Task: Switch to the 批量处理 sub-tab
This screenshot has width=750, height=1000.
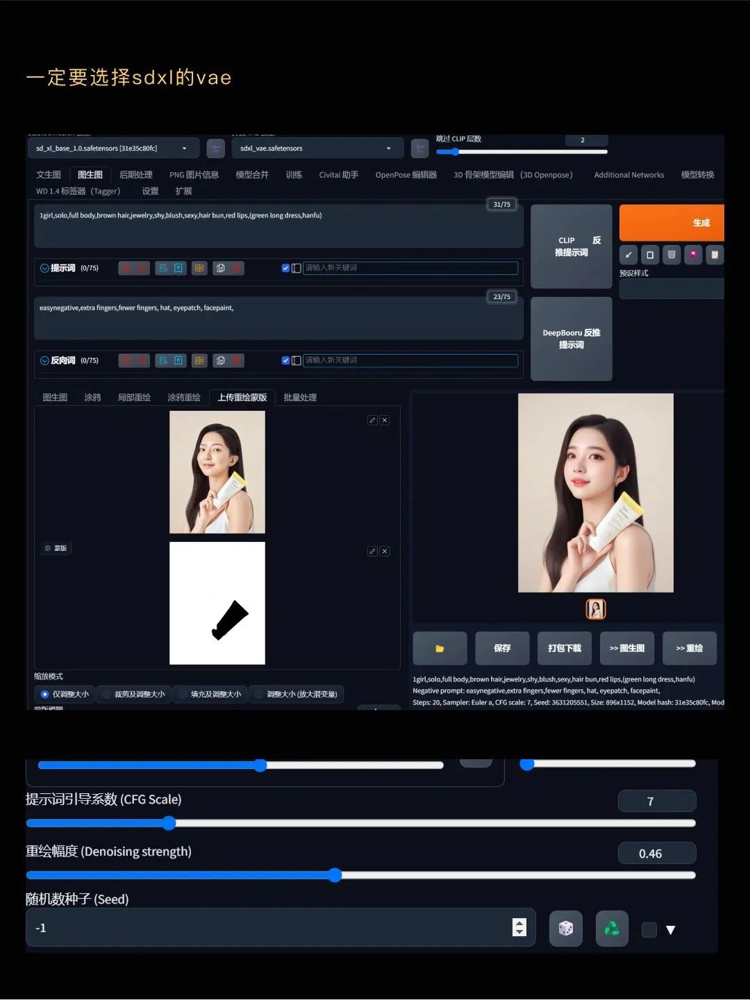Action: pos(300,398)
